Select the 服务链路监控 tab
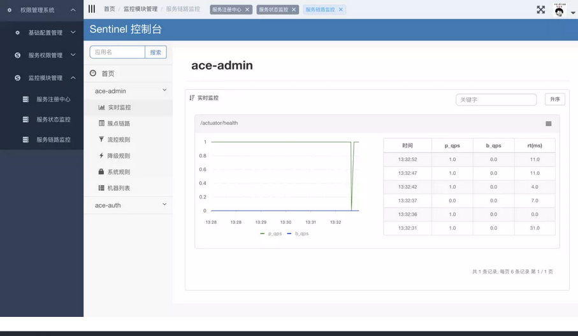The image size is (578, 336). tap(320, 10)
